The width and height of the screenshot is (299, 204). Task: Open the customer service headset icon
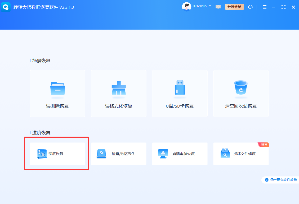[x=250, y=7]
